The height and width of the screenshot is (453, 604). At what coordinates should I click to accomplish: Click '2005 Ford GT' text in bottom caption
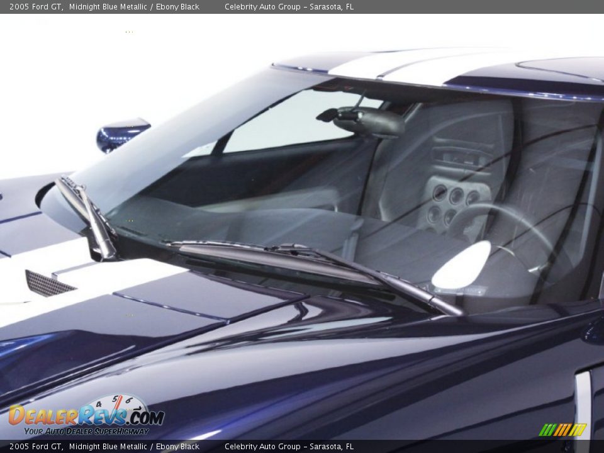point(35,447)
